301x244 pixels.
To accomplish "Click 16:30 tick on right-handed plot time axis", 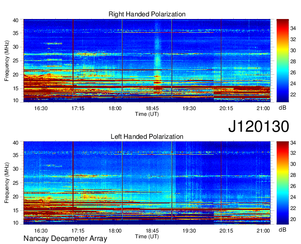I will 41,108.
